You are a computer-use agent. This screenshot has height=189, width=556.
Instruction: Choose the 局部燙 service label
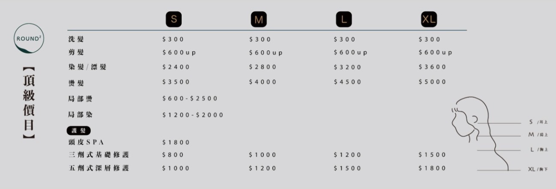80,99
